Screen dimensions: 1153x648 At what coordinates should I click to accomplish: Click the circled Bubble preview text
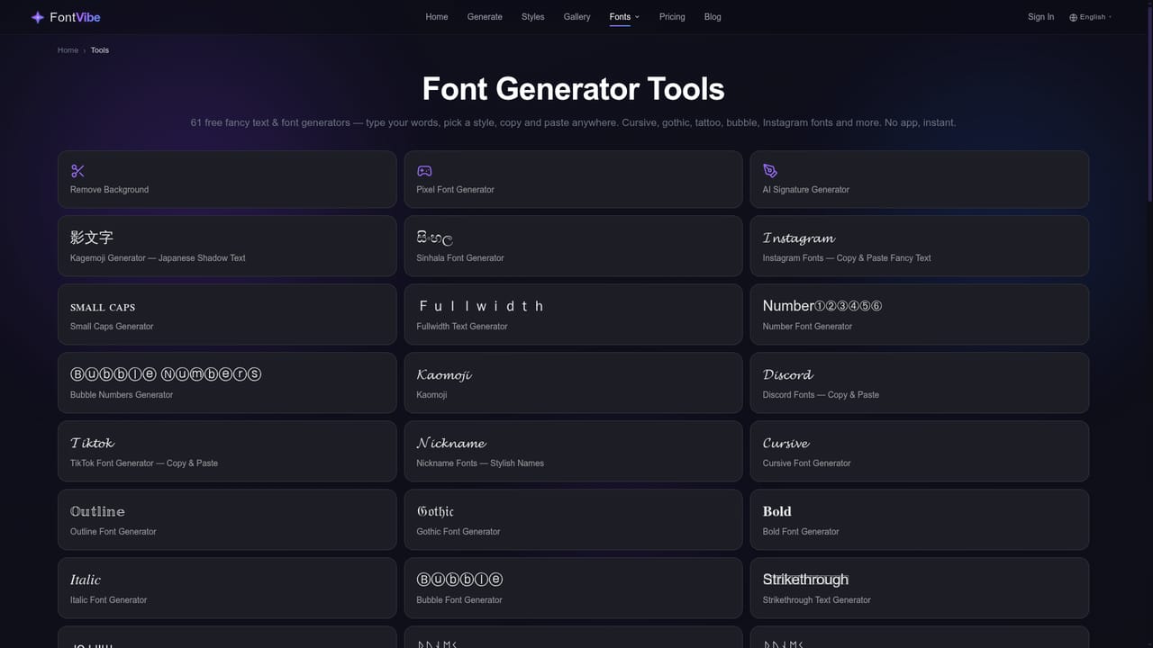tap(459, 580)
